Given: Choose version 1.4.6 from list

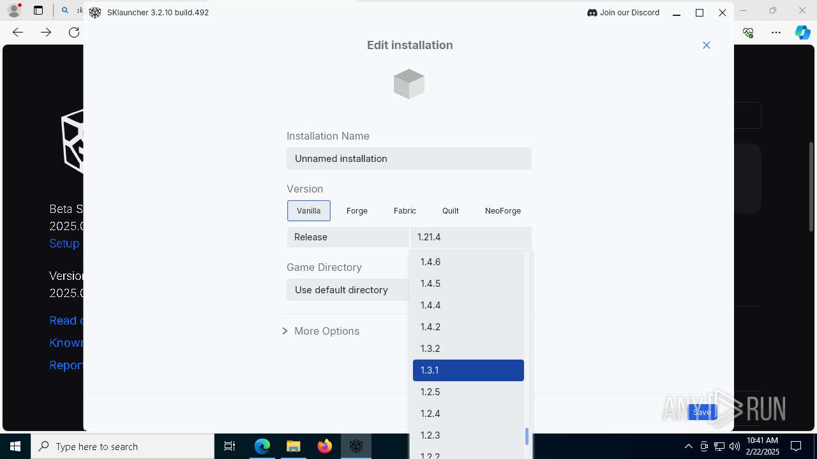Looking at the screenshot, I should pos(468,262).
